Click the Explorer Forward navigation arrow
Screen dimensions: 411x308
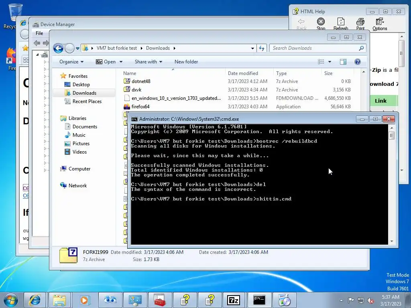[x=69, y=48]
